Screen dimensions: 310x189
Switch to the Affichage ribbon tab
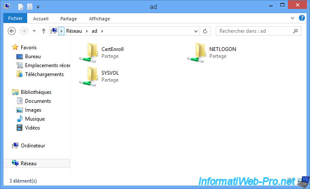coord(99,18)
